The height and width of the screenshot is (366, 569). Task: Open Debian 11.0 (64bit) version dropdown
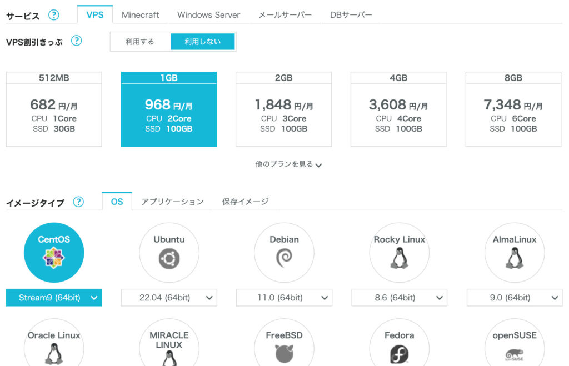(284, 298)
